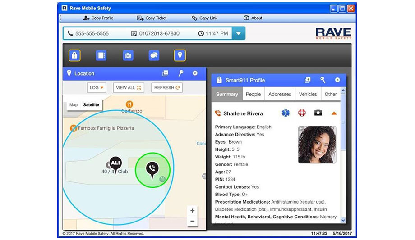Click Famous Famiglia Pizzeria restaurant marker
The width and height of the screenshot is (415, 240).
[74, 128]
